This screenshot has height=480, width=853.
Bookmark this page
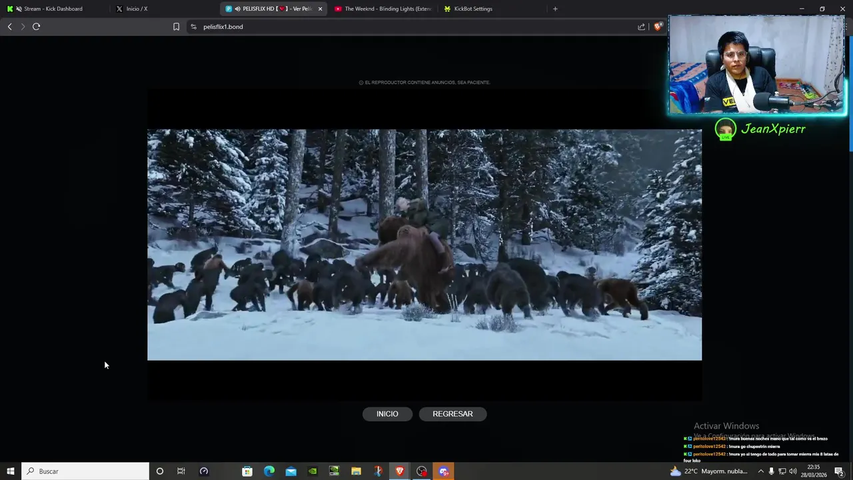176,27
